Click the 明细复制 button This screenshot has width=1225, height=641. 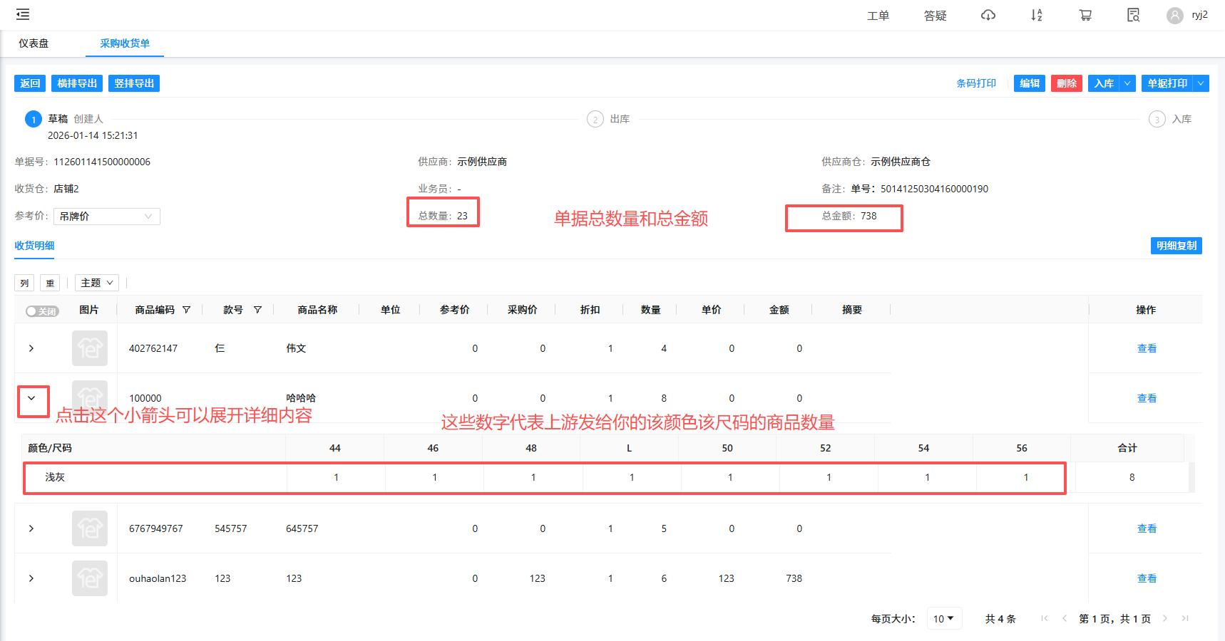click(x=1176, y=246)
